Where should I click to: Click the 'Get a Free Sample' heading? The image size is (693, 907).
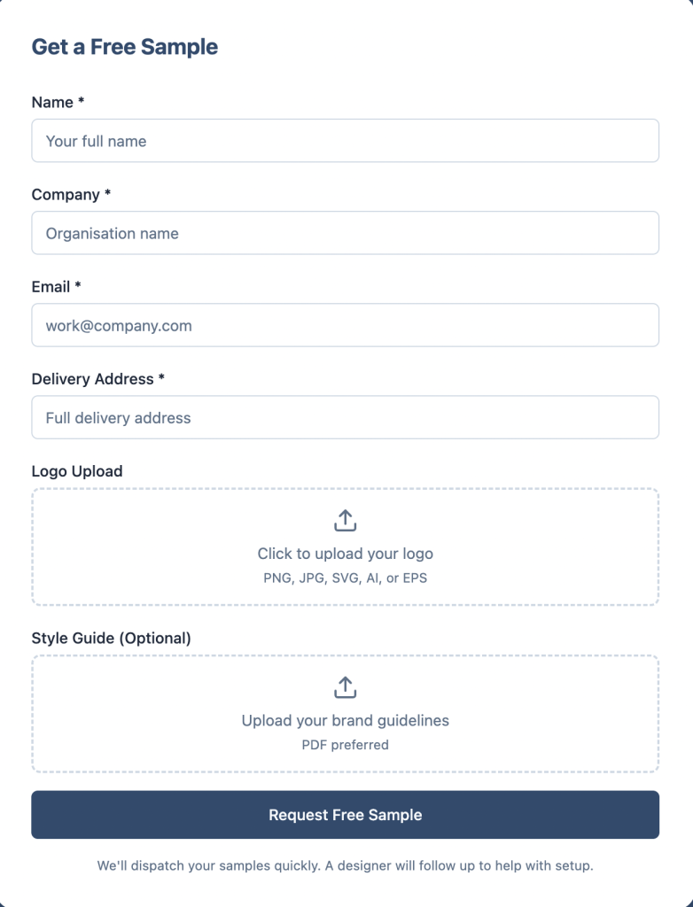[x=124, y=47]
